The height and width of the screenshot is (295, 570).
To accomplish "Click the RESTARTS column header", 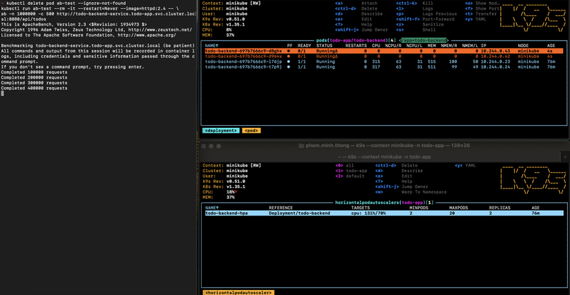I will coord(356,46).
